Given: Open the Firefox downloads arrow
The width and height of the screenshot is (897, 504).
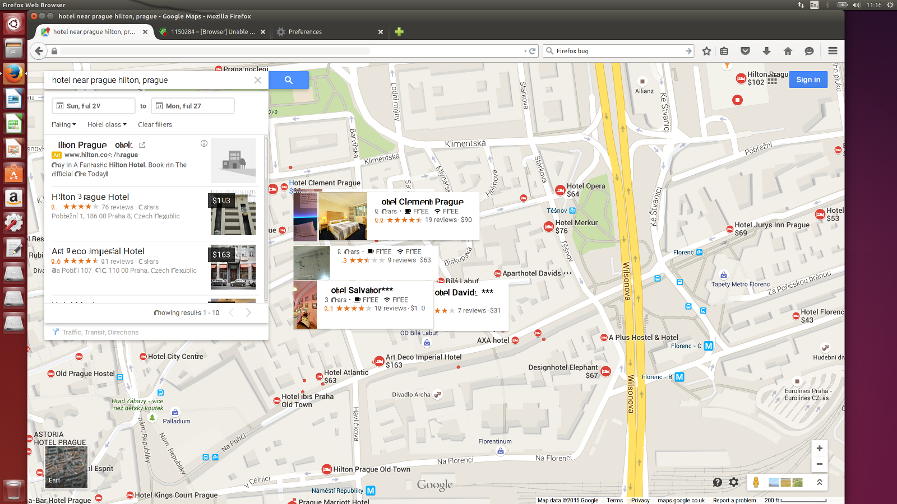Looking at the screenshot, I should coord(766,51).
